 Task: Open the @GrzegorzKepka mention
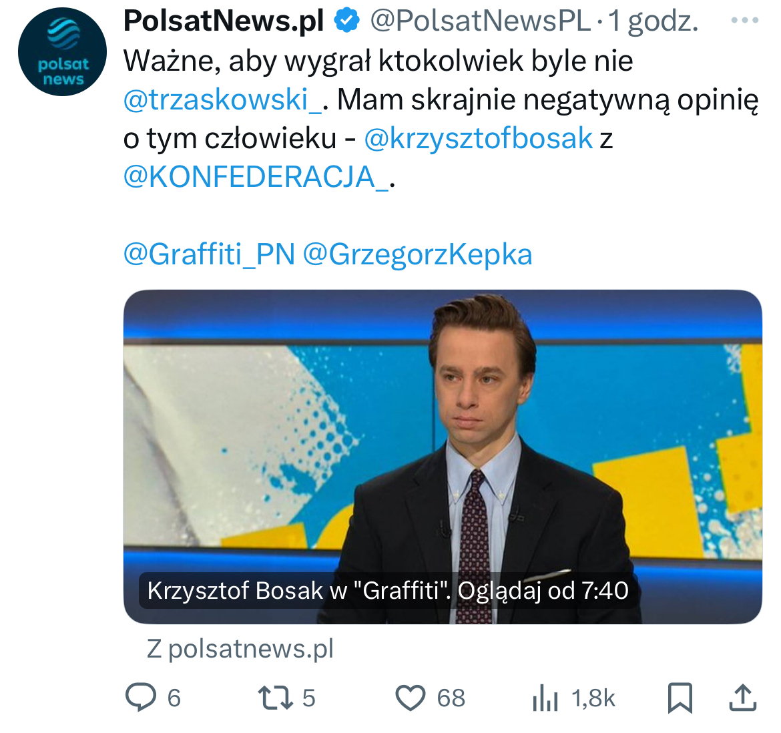pos(418,254)
